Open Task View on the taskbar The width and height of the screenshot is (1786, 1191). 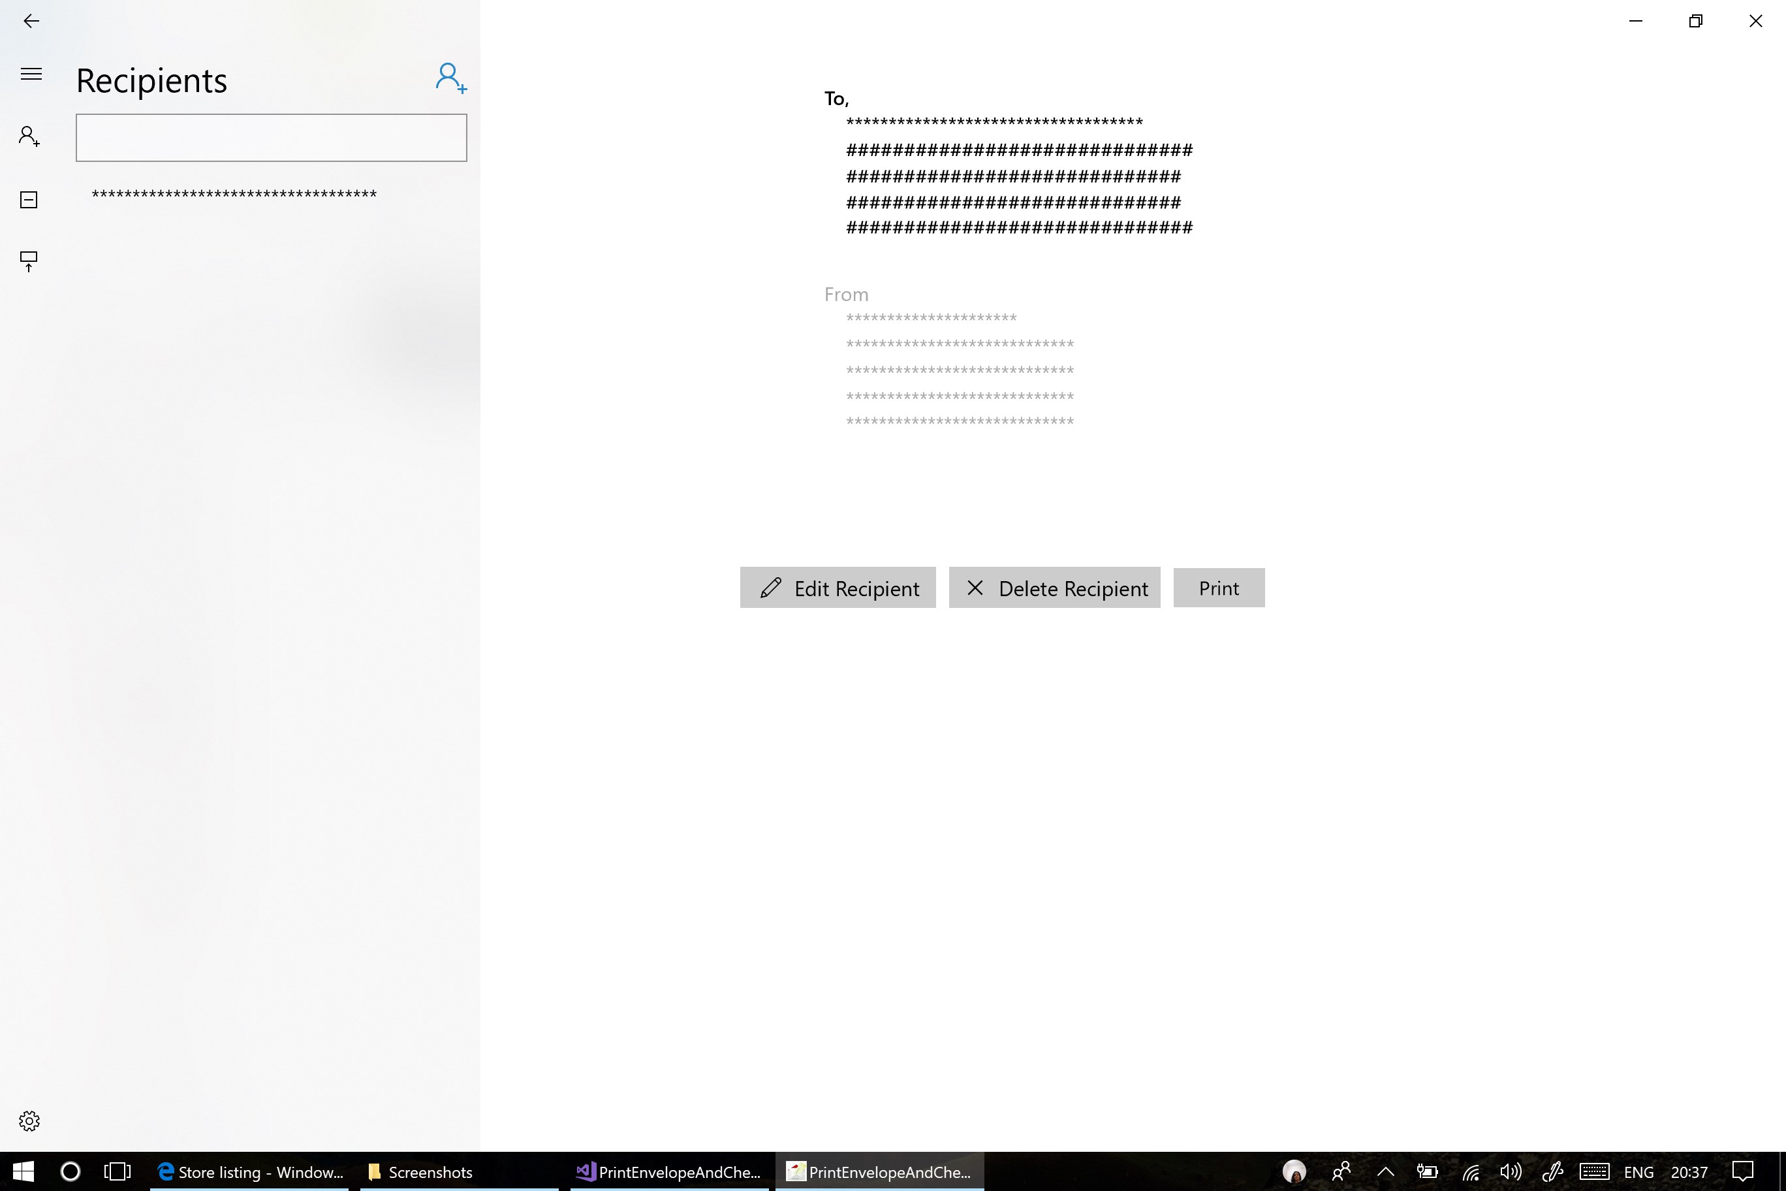117,1171
